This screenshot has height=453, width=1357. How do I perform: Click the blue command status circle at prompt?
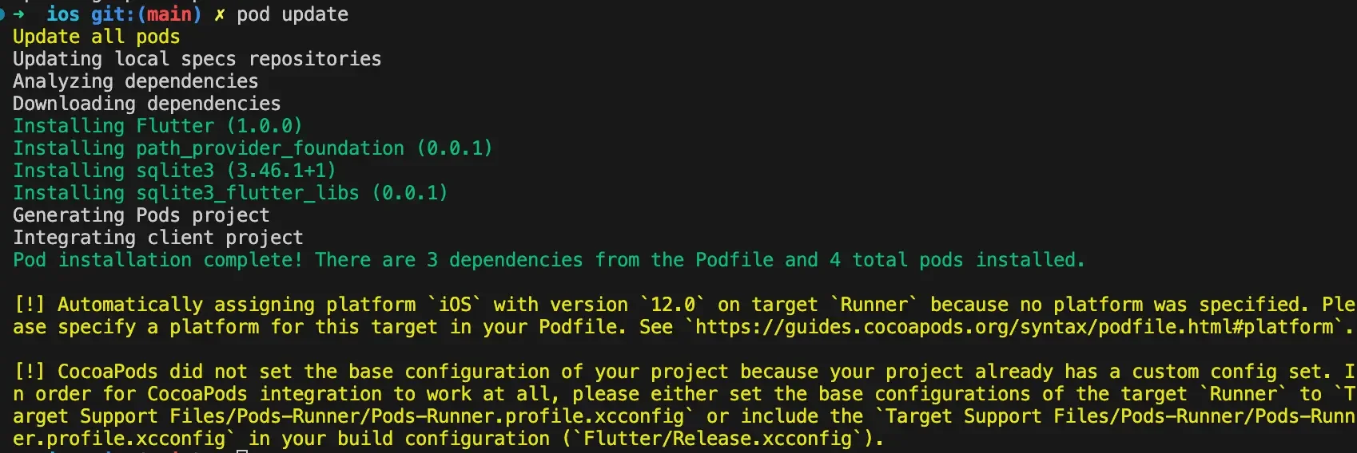tap(2, 14)
